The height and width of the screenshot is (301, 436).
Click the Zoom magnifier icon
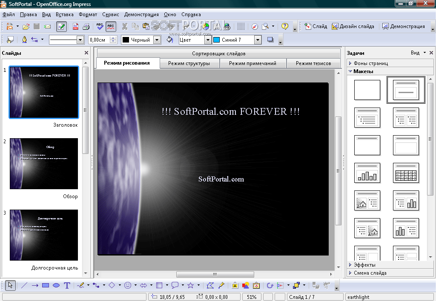point(266,27)
